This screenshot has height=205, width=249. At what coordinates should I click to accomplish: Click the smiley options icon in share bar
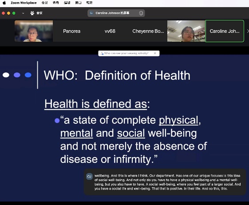(x=141, y=13)
